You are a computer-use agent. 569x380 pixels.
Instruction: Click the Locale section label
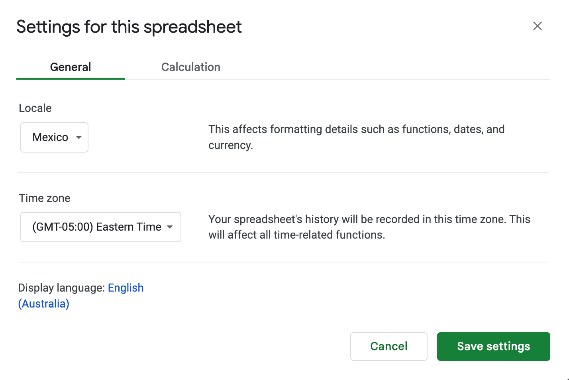pyautogui.click(x=35, y=108)
